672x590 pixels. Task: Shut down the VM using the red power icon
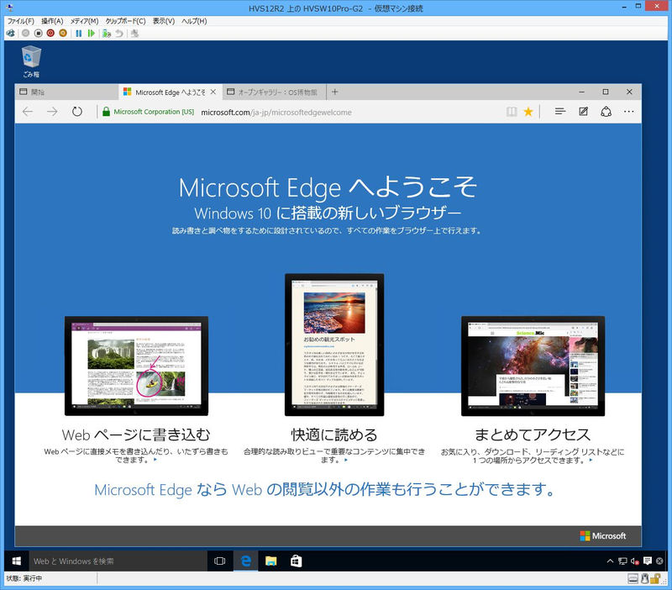(50, 33)
